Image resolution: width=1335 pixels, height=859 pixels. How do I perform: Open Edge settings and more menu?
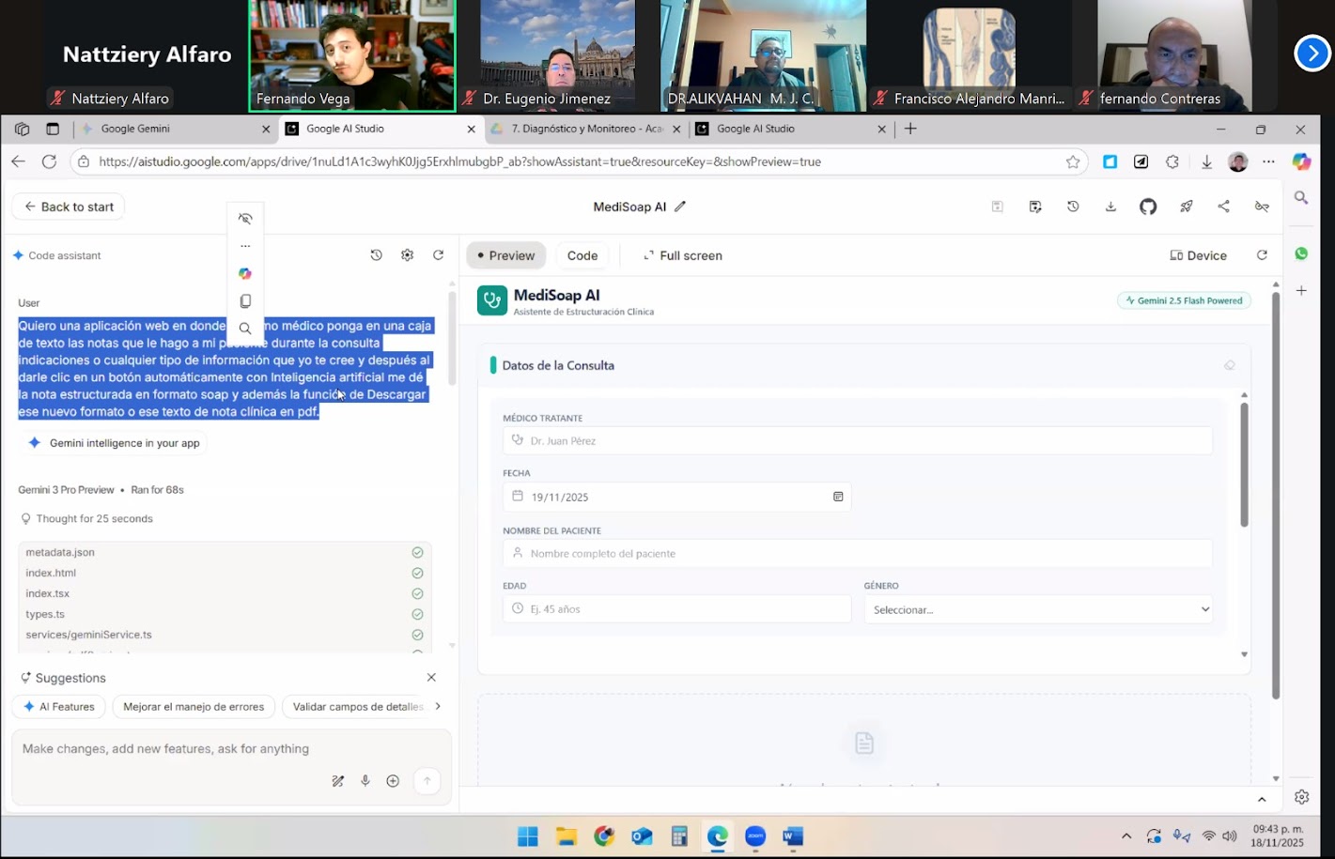(1268, 161)
